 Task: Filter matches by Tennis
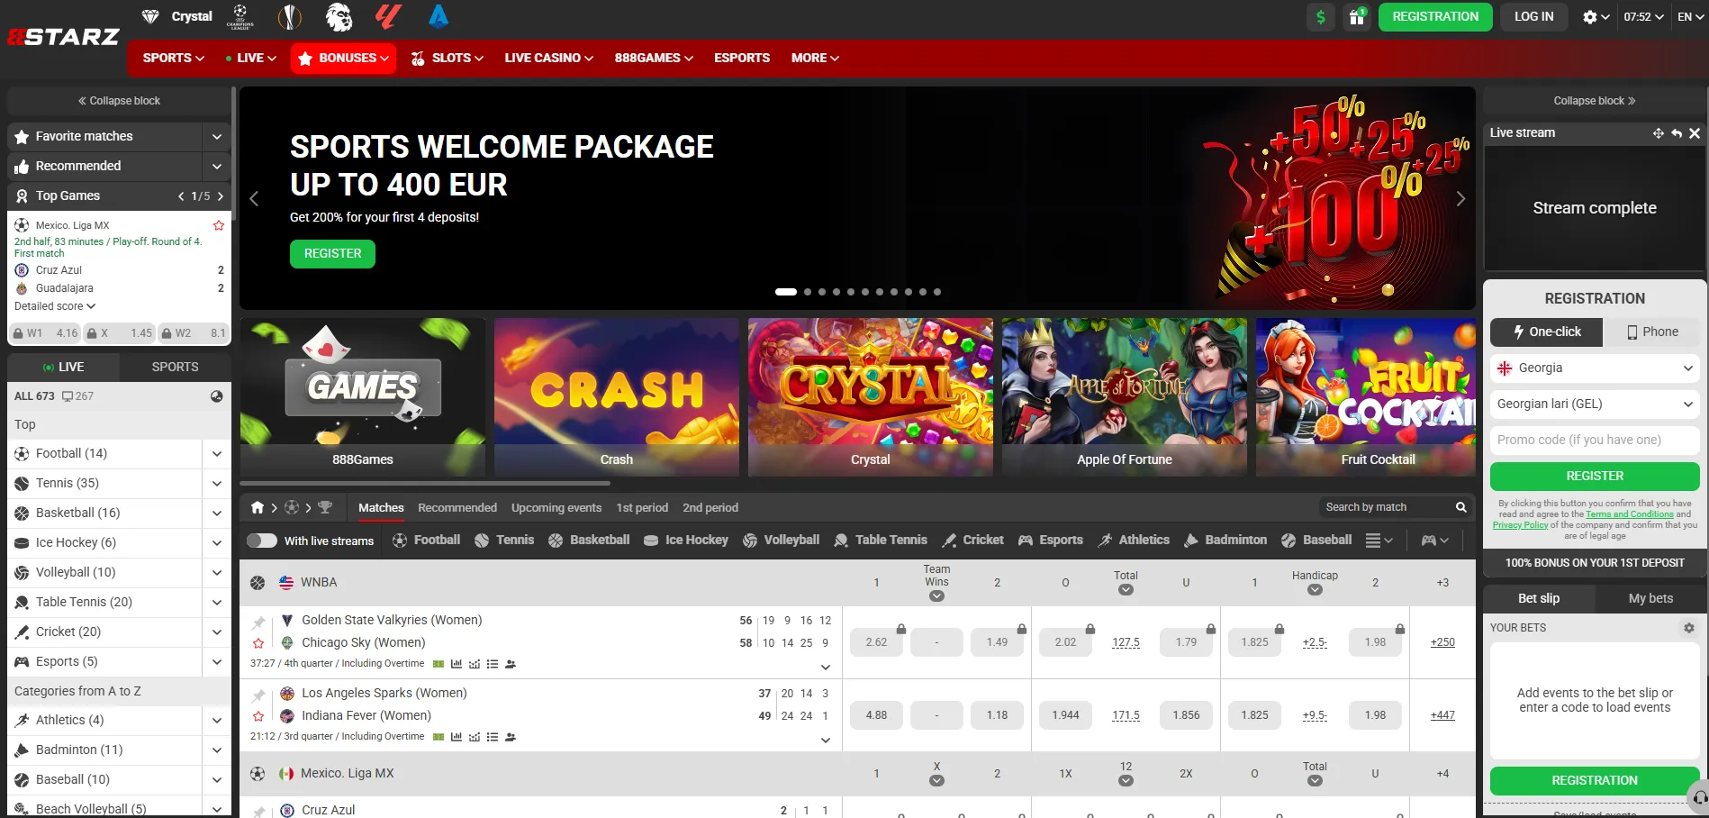(x=504, y=540)
